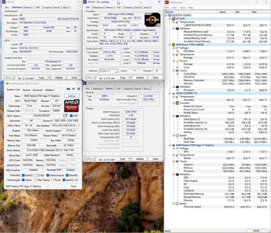Click the Speed gauge icon under Vega 11 Graphics

pyautogui.click(x=177, y=204)
